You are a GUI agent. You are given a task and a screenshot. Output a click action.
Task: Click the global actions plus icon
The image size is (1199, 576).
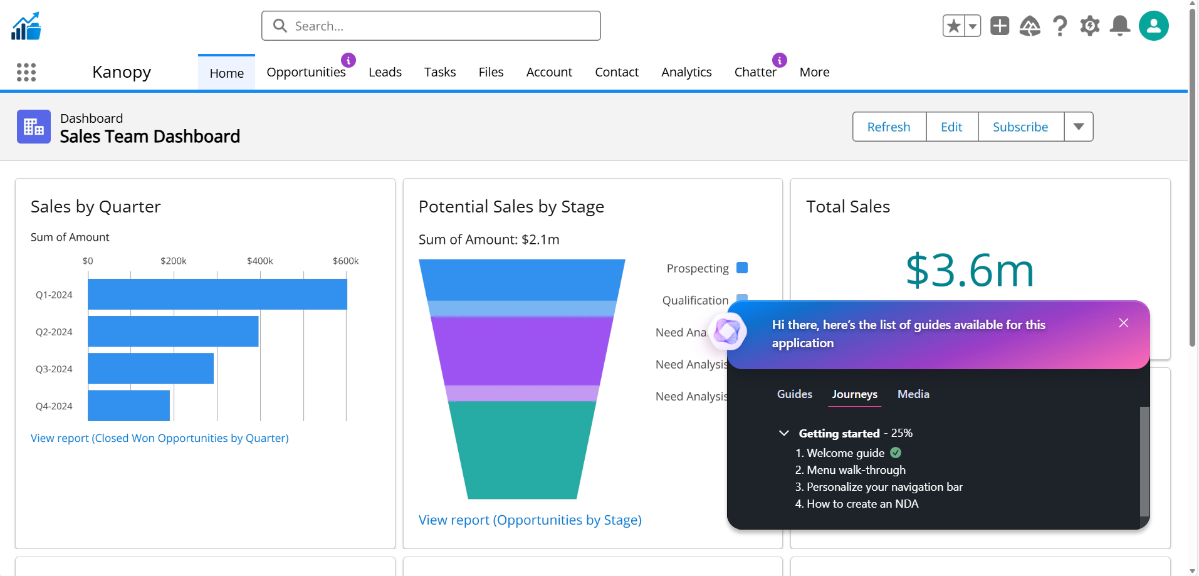click(x=1000, y=26)
